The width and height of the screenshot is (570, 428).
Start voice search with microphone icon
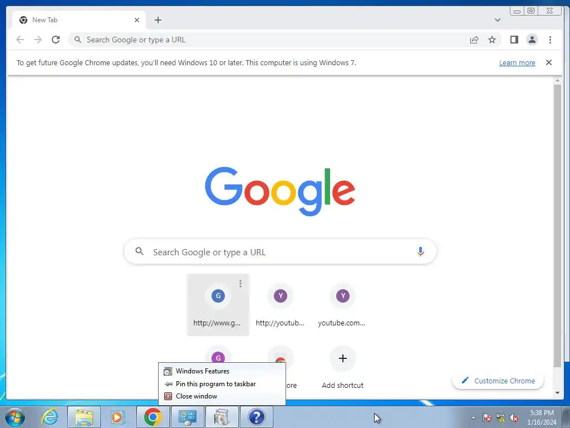pyautogui.click(x=420, y=251)
